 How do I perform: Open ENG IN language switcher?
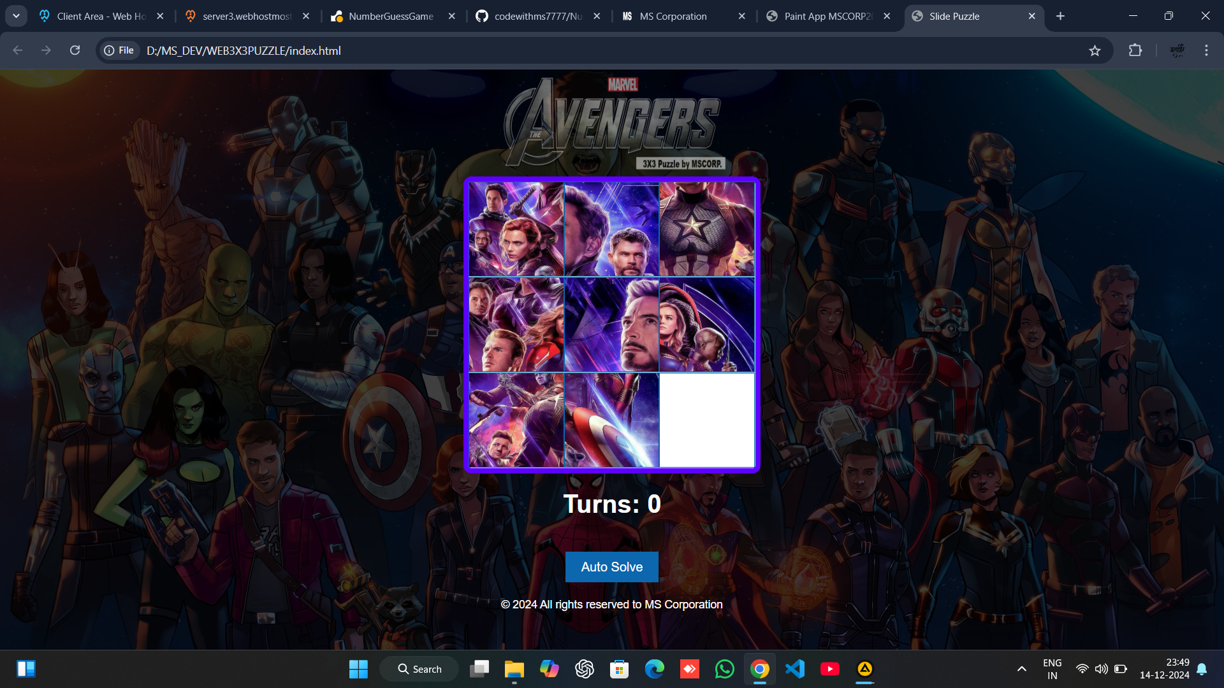(1053, 669)
